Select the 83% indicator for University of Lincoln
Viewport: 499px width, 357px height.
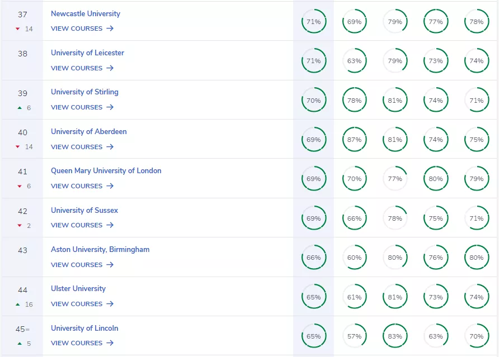pos(395,336)
